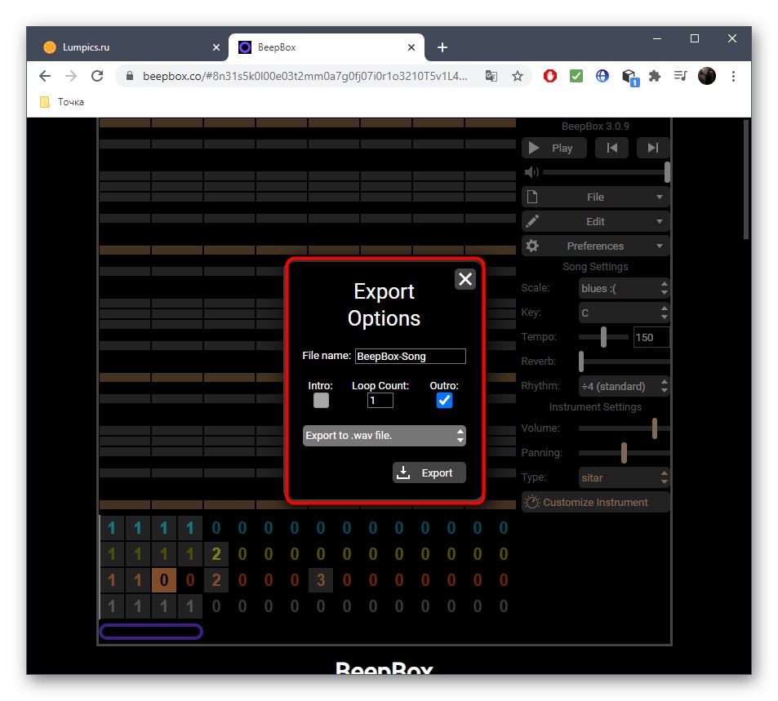Select highlighted orange pattern cell 0
The image size is (778, 701).
(x=164, y=579)
